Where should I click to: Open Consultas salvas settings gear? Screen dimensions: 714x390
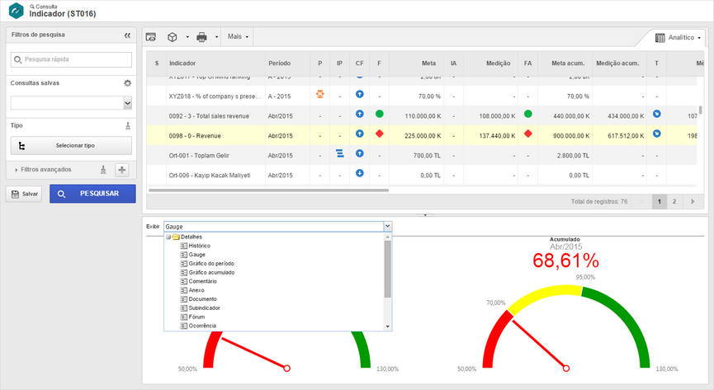(127, 83)
